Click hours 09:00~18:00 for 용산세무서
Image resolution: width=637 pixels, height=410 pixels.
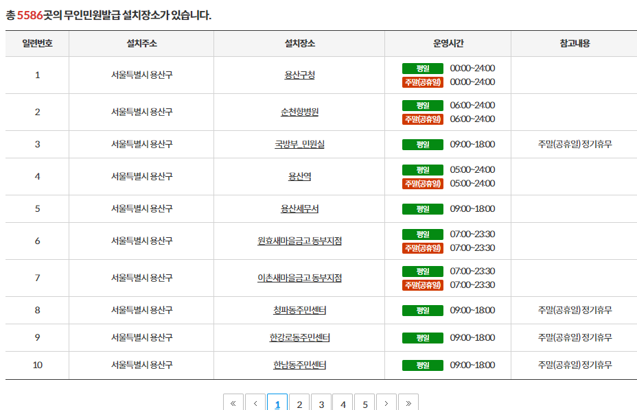coord(472,208)
